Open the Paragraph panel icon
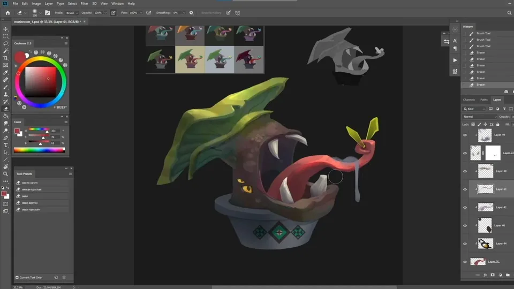 coord(455,49)
